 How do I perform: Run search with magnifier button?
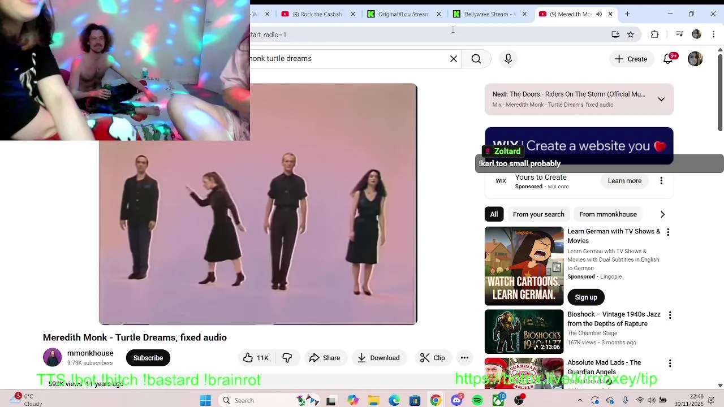pyautogui.click(x=476, y=59)
